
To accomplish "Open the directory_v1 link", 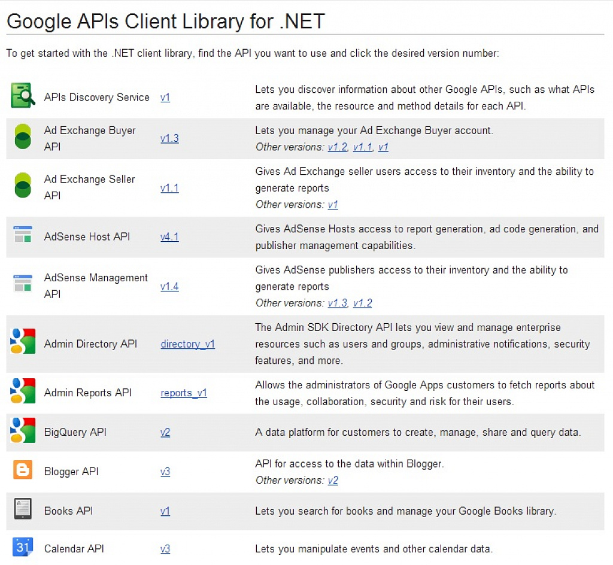I will [187, 344].
